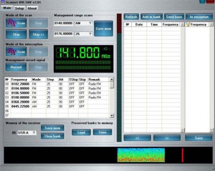Switch to the Setup tab
Screen dimensions: 215x171
click(x=19, y=8)
